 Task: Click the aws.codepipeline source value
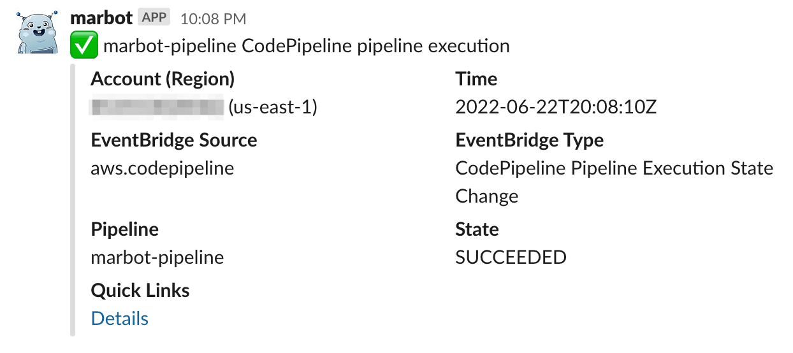[163, 168]
